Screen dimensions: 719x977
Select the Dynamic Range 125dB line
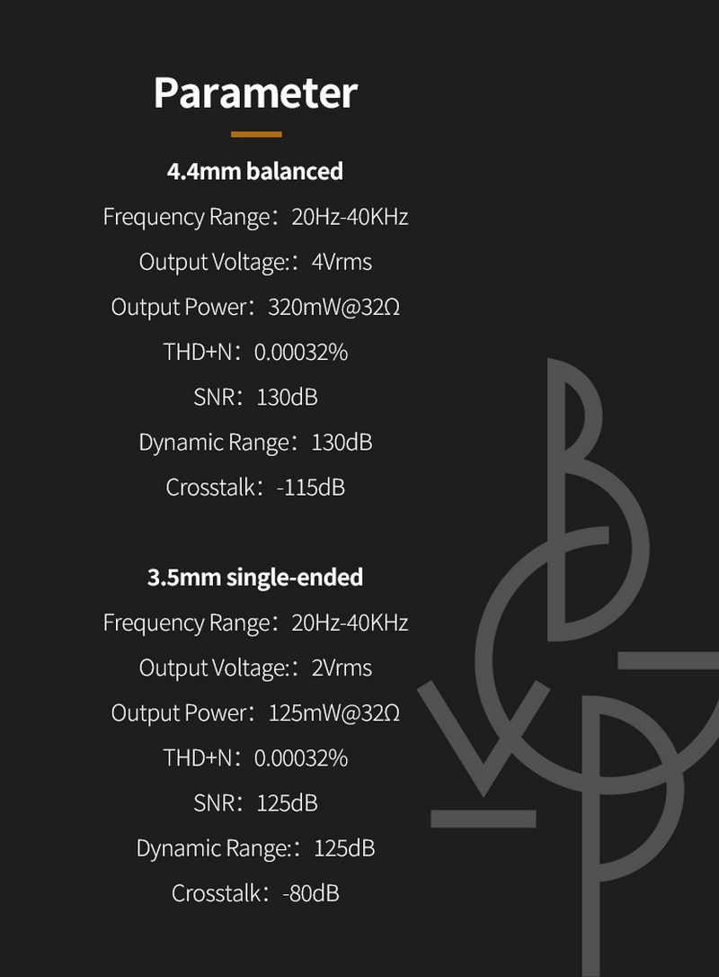[x=255, y=847]
